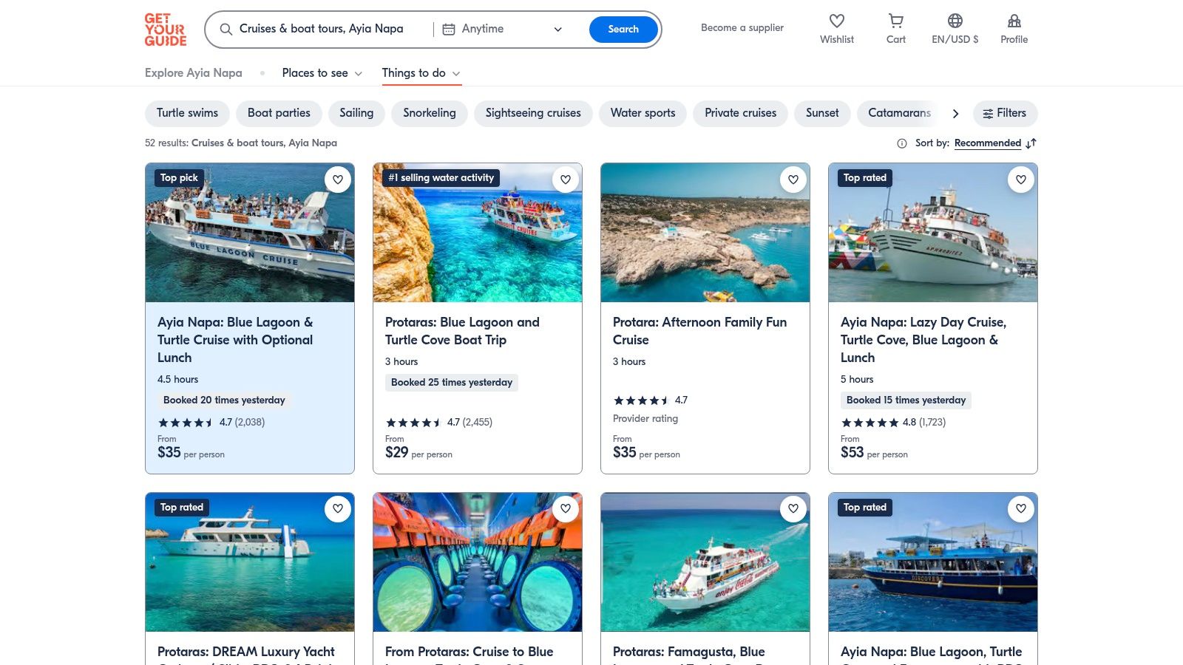Click the blue Search button
1183x665 pixels.
(623, 30)
